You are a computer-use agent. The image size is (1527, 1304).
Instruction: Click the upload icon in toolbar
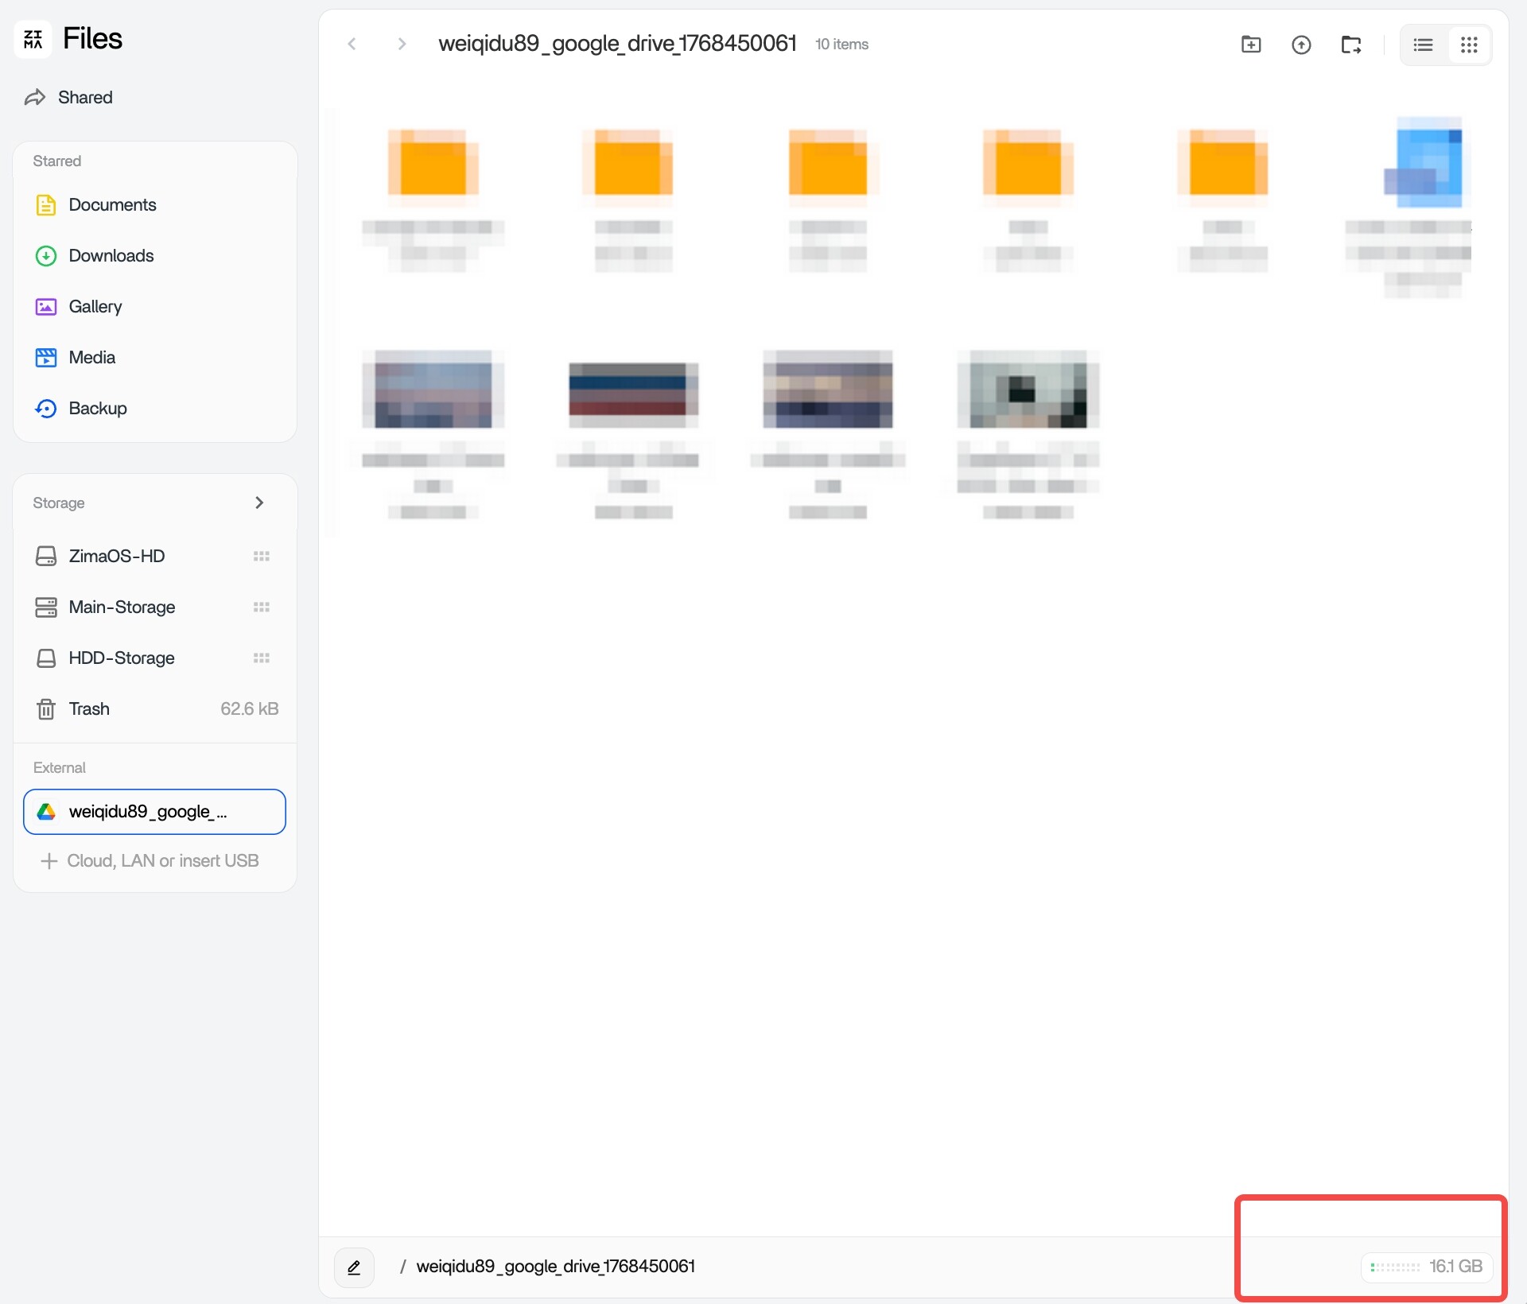click(1301, 45)
